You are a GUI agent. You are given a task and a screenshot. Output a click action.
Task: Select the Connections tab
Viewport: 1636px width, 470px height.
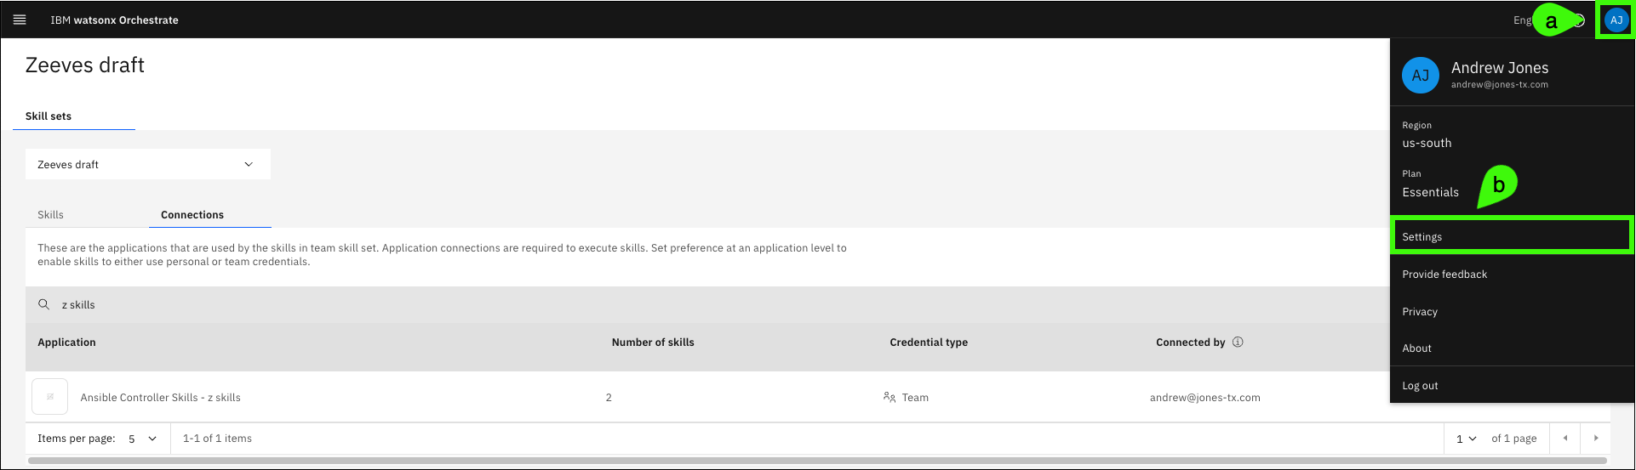pyautogui.click(x=192, y=215)
